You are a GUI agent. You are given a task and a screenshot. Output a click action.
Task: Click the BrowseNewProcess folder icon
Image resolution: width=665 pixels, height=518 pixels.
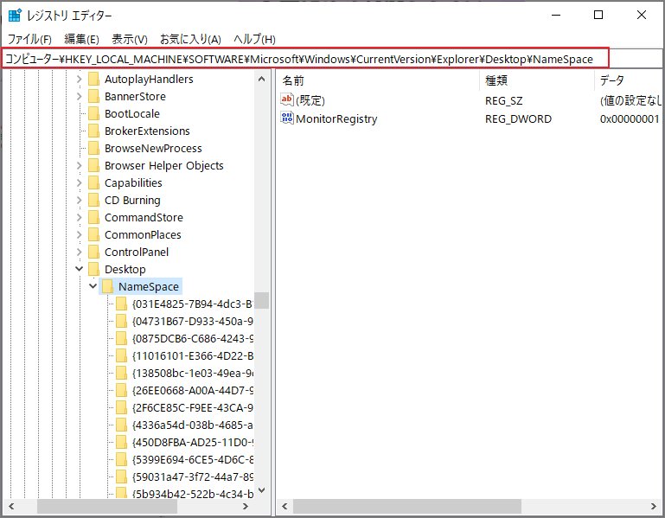93,149
